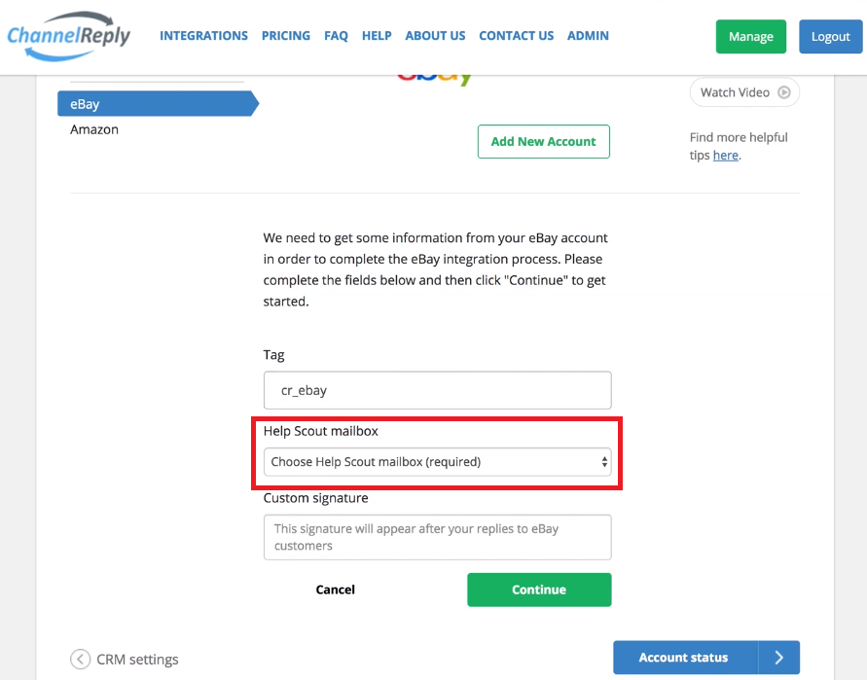Viewport: 867px width, 680px height.
Task: Click the play icon beside Watch Video
Action: click(x=783, y=92)
